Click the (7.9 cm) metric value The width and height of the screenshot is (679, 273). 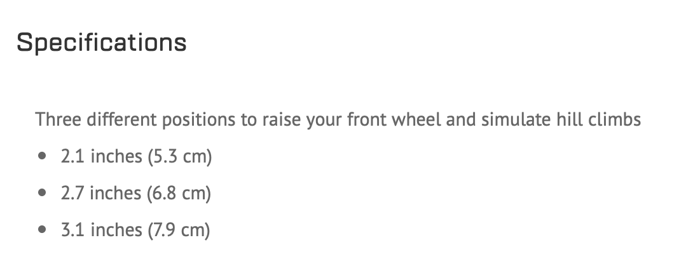179,230
